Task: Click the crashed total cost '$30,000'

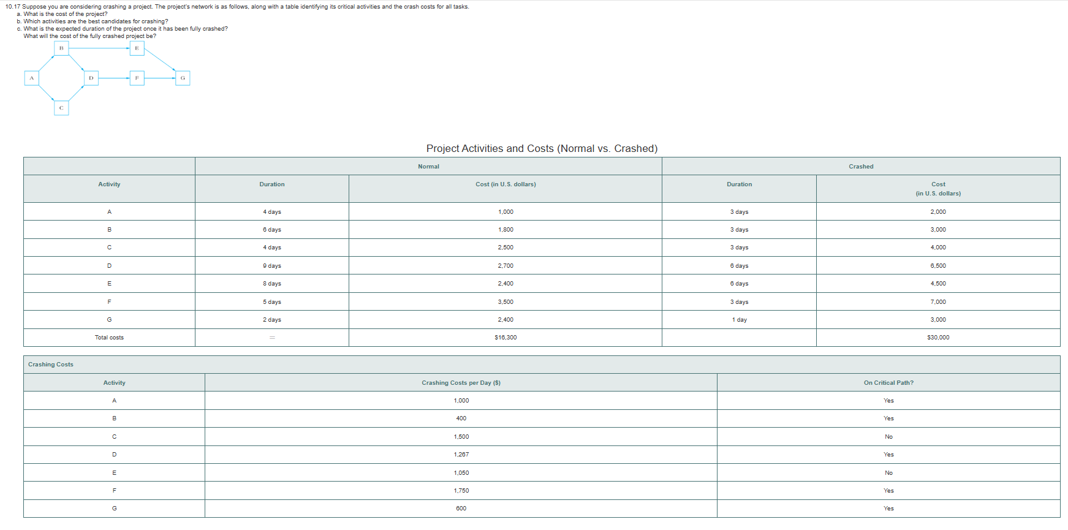Action: pyautogui.click(x=938, y=338)
